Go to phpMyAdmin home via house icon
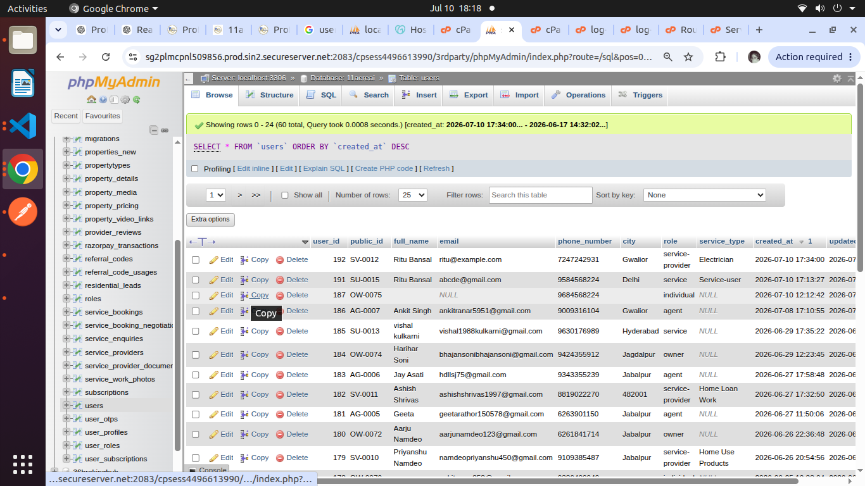Screen dimensions: 865x486 [92, 99]
